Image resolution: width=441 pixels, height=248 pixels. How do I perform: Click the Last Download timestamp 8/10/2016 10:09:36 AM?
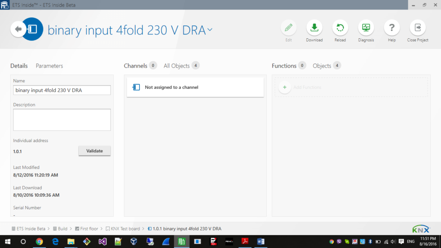pyautogui.click(x=36, y=195)
